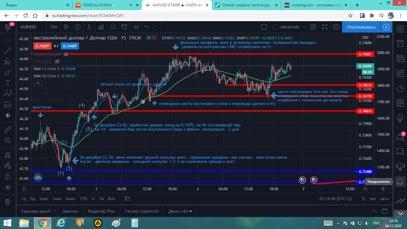Take a chart snapshot with camera icon

click(x=336, y=27)
